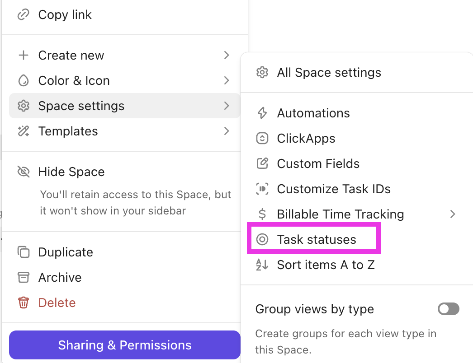Viewport: 473px width, 363px height.
Task: Click Archive to archive the Space
Action: coord(60,277)
